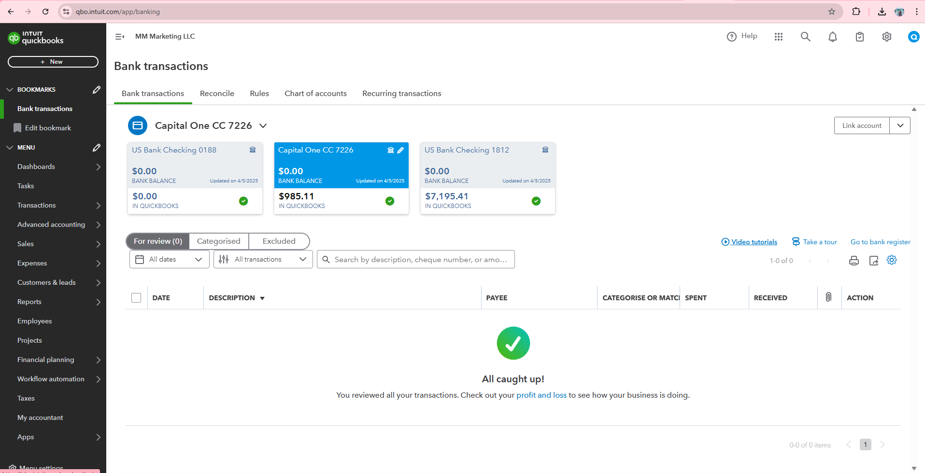Image resolution: width=925 pixels, height=473 pixels.
Task: Go to bank register link
Action: click(881, 242)
